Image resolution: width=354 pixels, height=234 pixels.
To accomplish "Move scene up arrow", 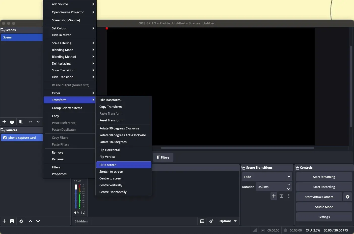I will (x=30, y=122).
